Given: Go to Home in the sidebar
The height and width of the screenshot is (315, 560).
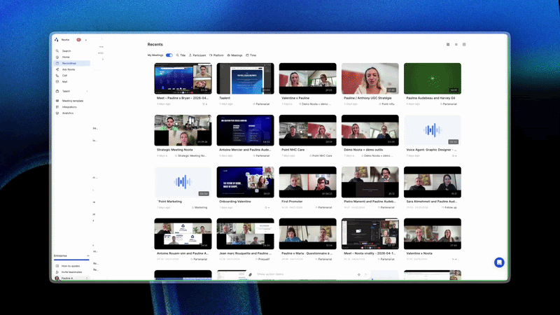Looking at the screenshot, I should tap(66, 57).
